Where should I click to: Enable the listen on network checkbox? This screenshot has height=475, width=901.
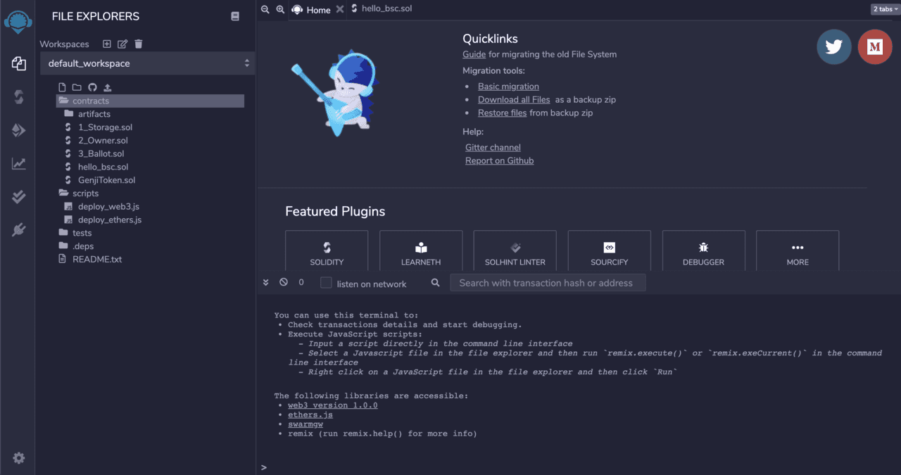(x=326, y=283)
